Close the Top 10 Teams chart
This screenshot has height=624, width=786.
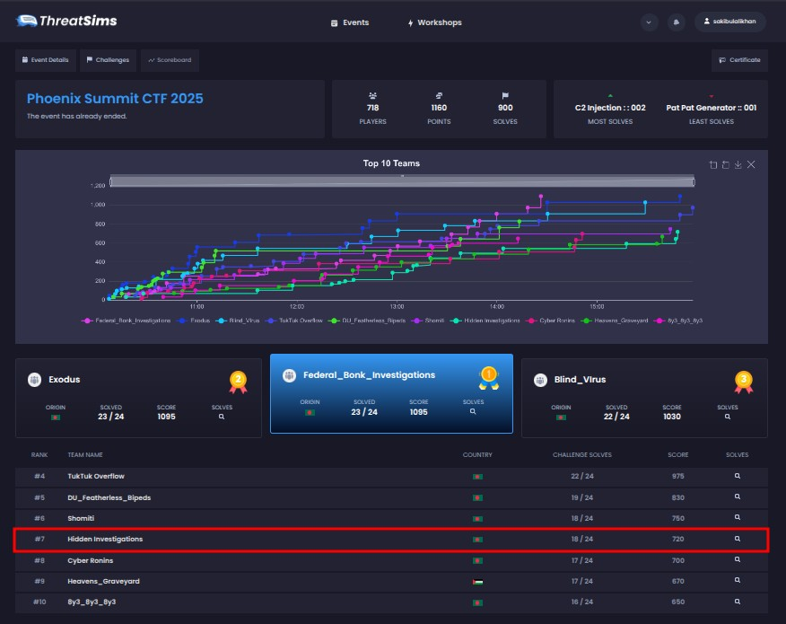click(x=751, y=164)
